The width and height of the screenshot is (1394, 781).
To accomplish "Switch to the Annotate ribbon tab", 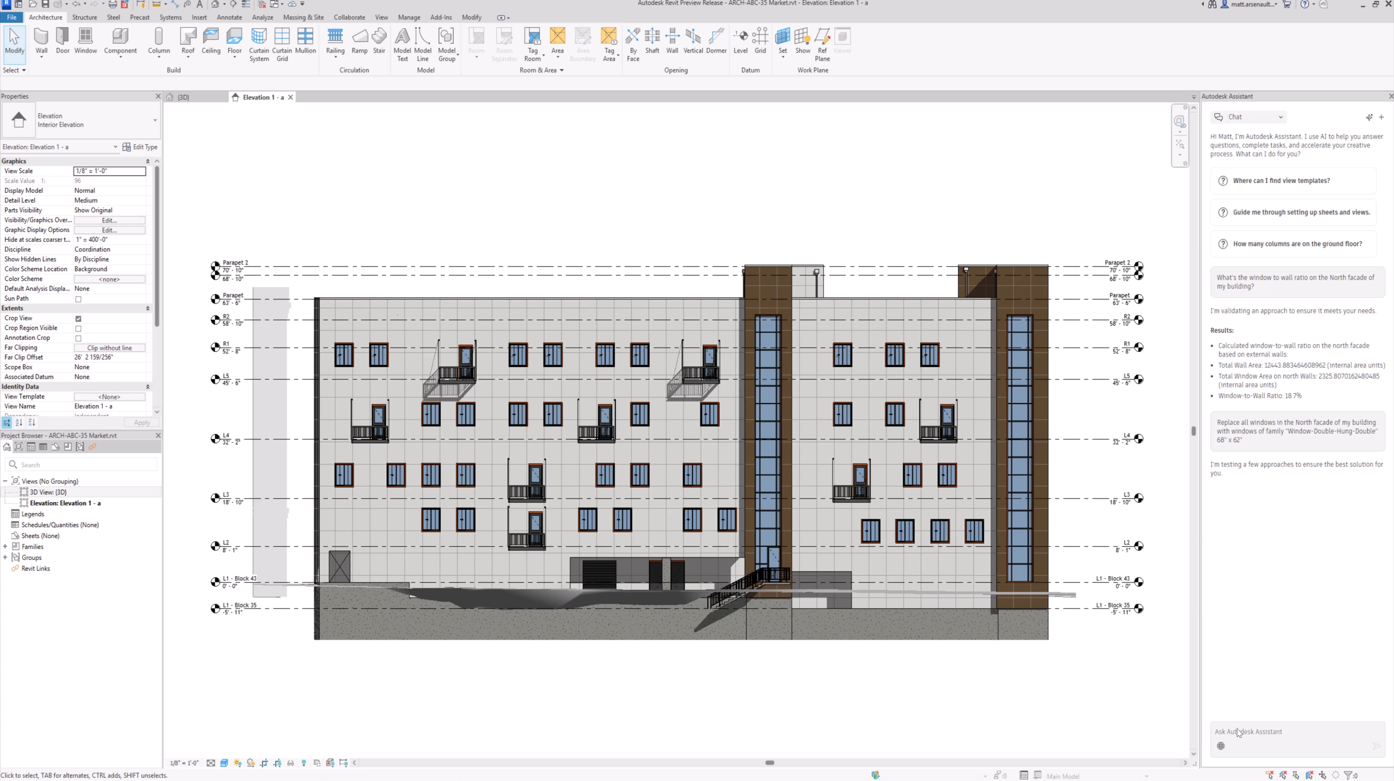I will point(229,17).
